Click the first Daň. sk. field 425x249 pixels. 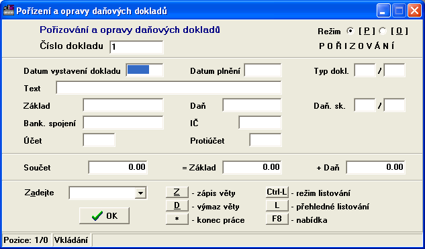[365, 105]
